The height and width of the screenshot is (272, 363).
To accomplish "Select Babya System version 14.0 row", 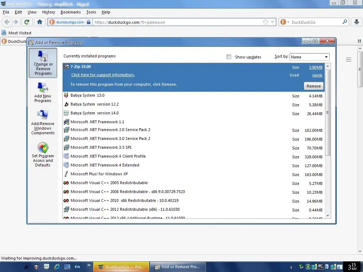I will [194, 113].
